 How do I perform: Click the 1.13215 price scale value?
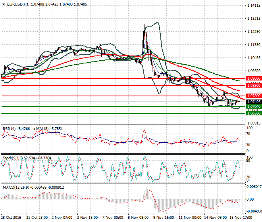pos(254,18)
